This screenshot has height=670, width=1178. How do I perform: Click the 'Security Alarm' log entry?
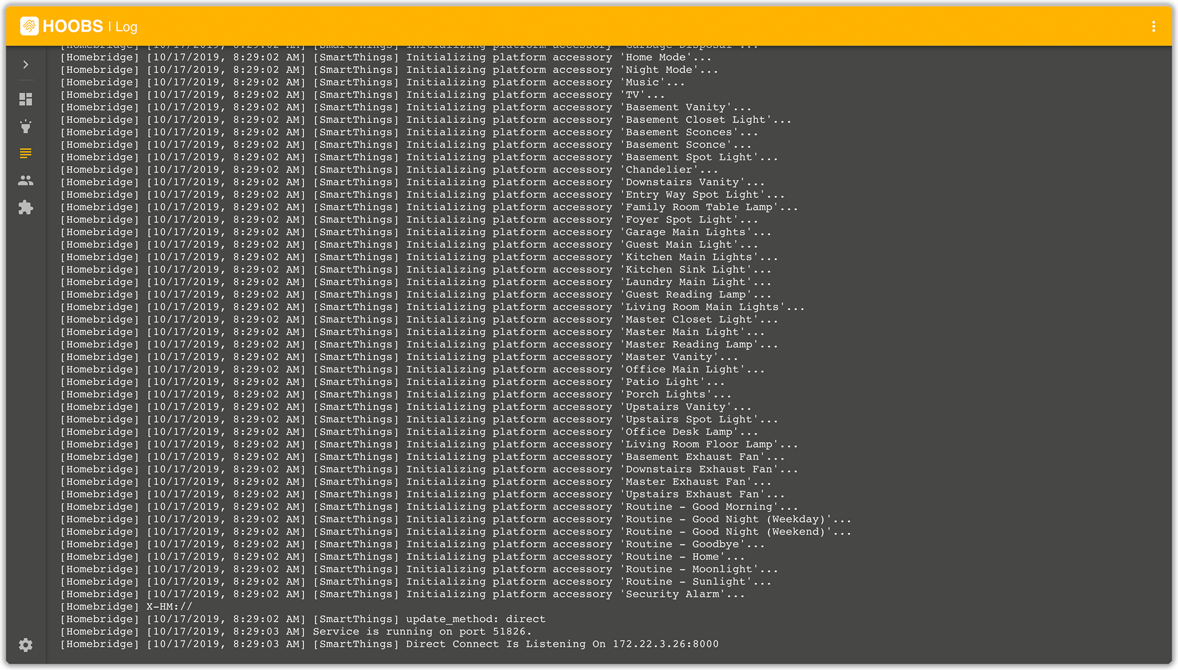tap(403, 595)
